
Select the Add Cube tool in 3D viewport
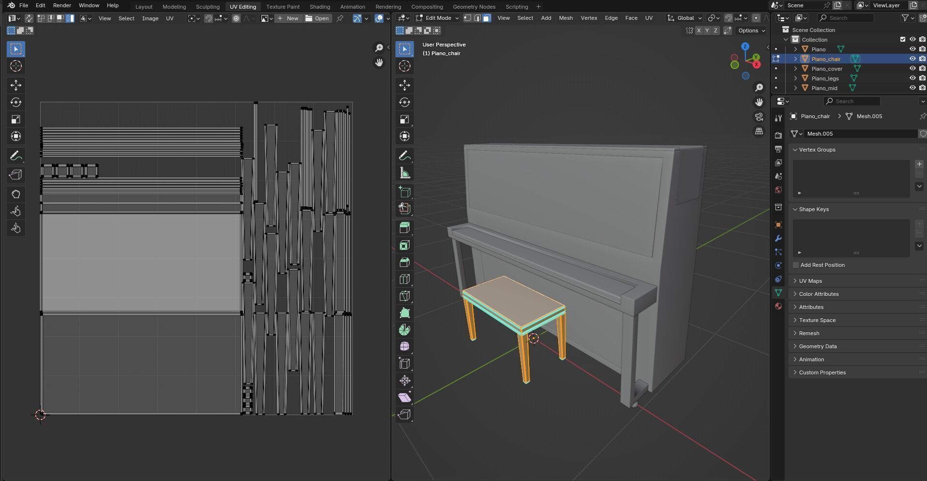tap(405, 192)
